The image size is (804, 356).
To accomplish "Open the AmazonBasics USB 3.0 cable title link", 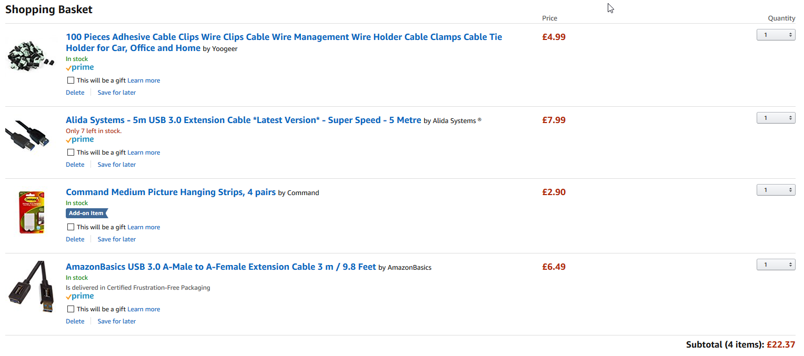I will (x=221, y=267).
